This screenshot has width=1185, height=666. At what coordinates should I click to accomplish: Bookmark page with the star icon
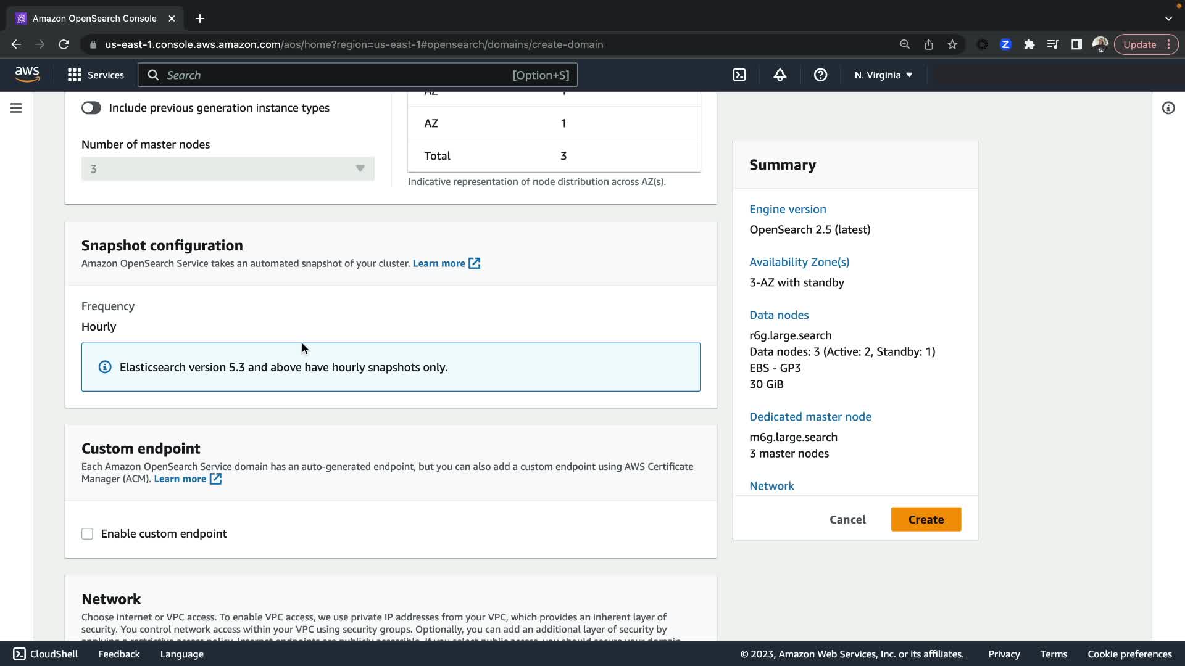952,44
